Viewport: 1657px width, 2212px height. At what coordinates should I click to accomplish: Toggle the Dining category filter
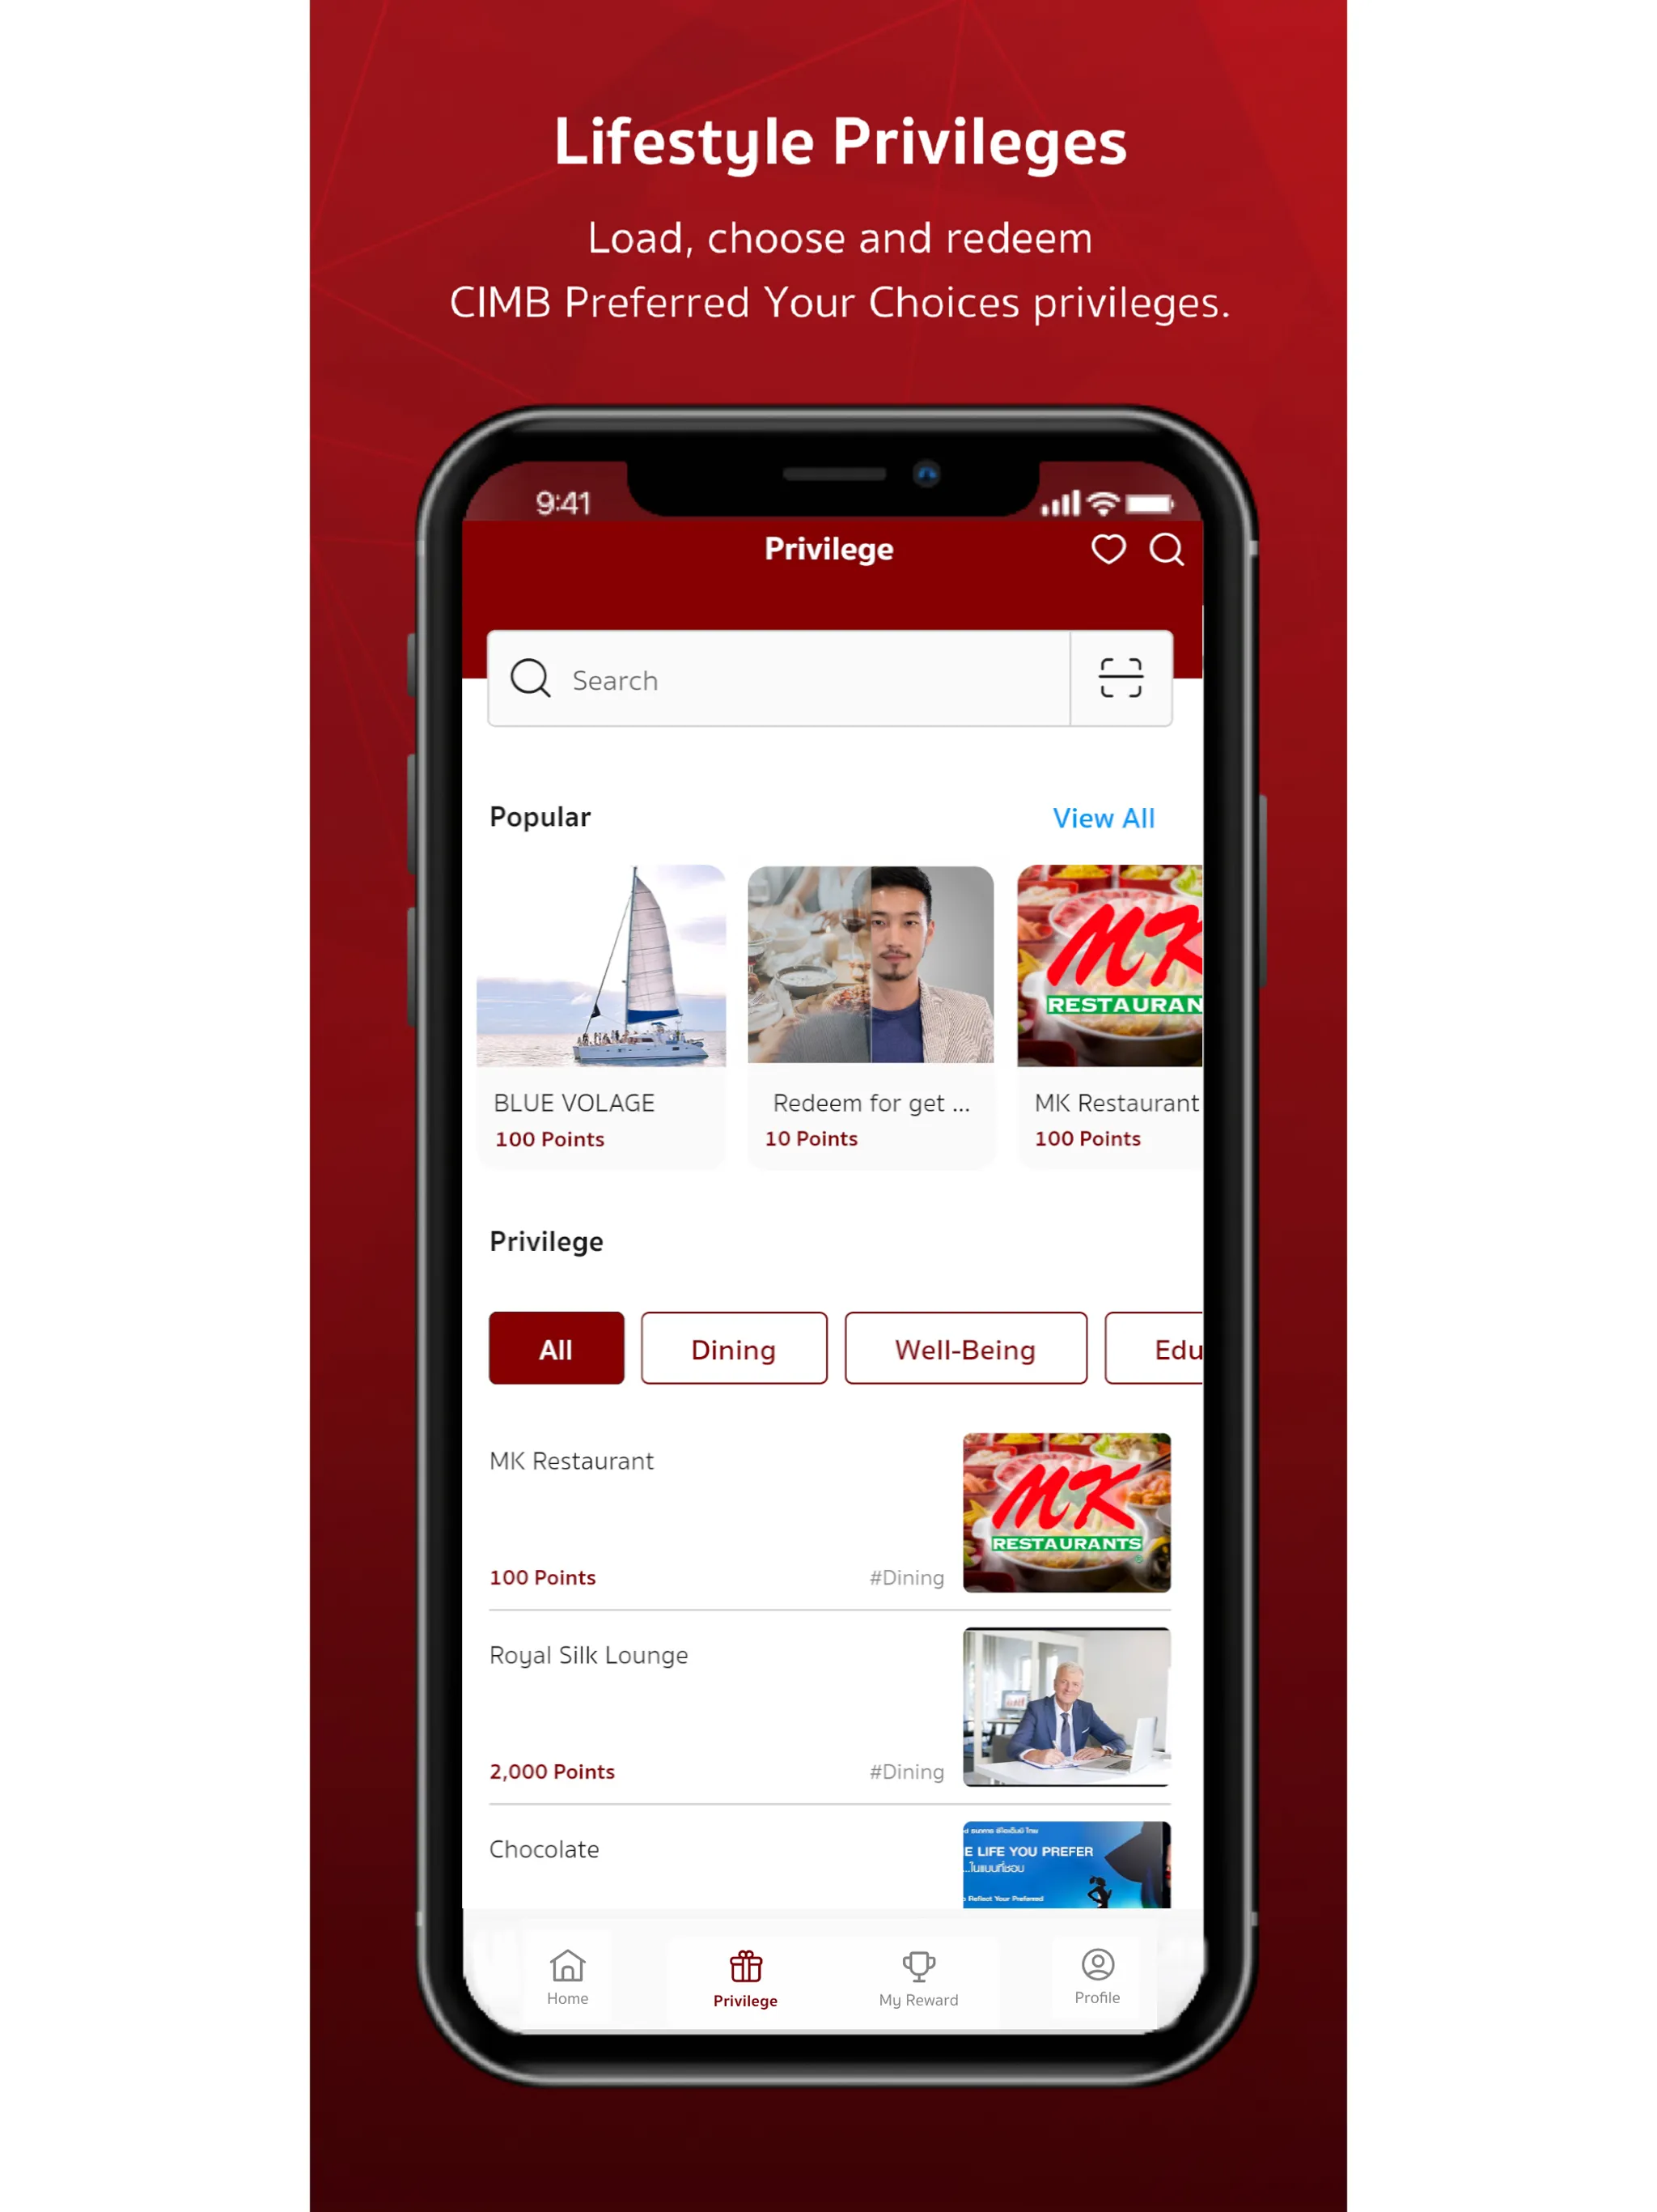pyautogui.click(x=733, y=1348)
